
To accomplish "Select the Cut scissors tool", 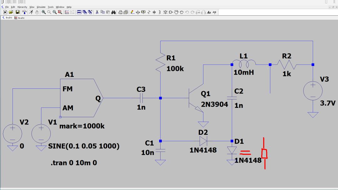I will click(x=97, y=12).
